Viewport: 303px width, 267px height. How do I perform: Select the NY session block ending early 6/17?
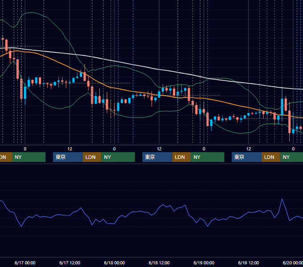click(29, 157)
